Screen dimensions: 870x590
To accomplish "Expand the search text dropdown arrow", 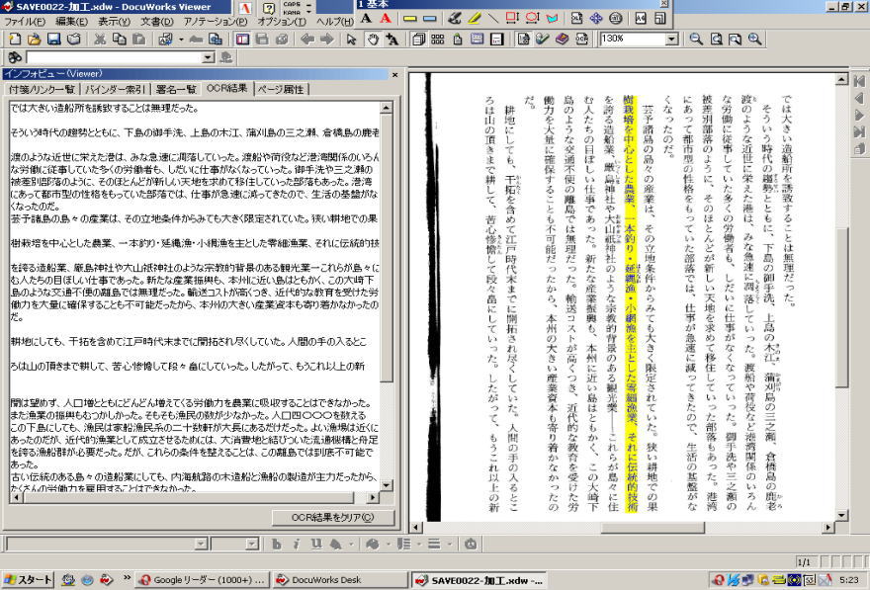I will point(208,57).
